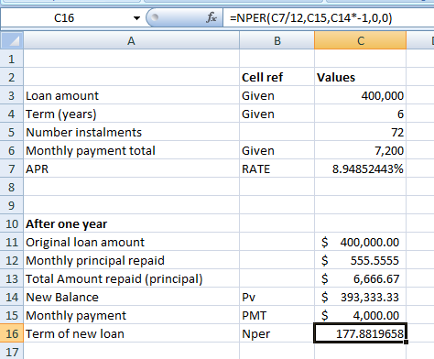Click the 'Monthly principal repaid' cell
This screenshot has height=359, width=434.
131,260
